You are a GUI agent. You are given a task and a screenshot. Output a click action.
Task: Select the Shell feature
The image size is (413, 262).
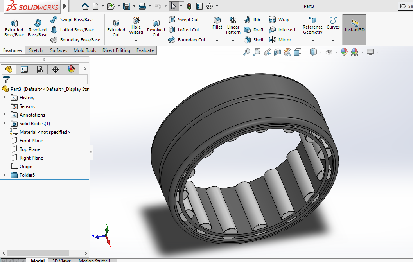[253, 40]
